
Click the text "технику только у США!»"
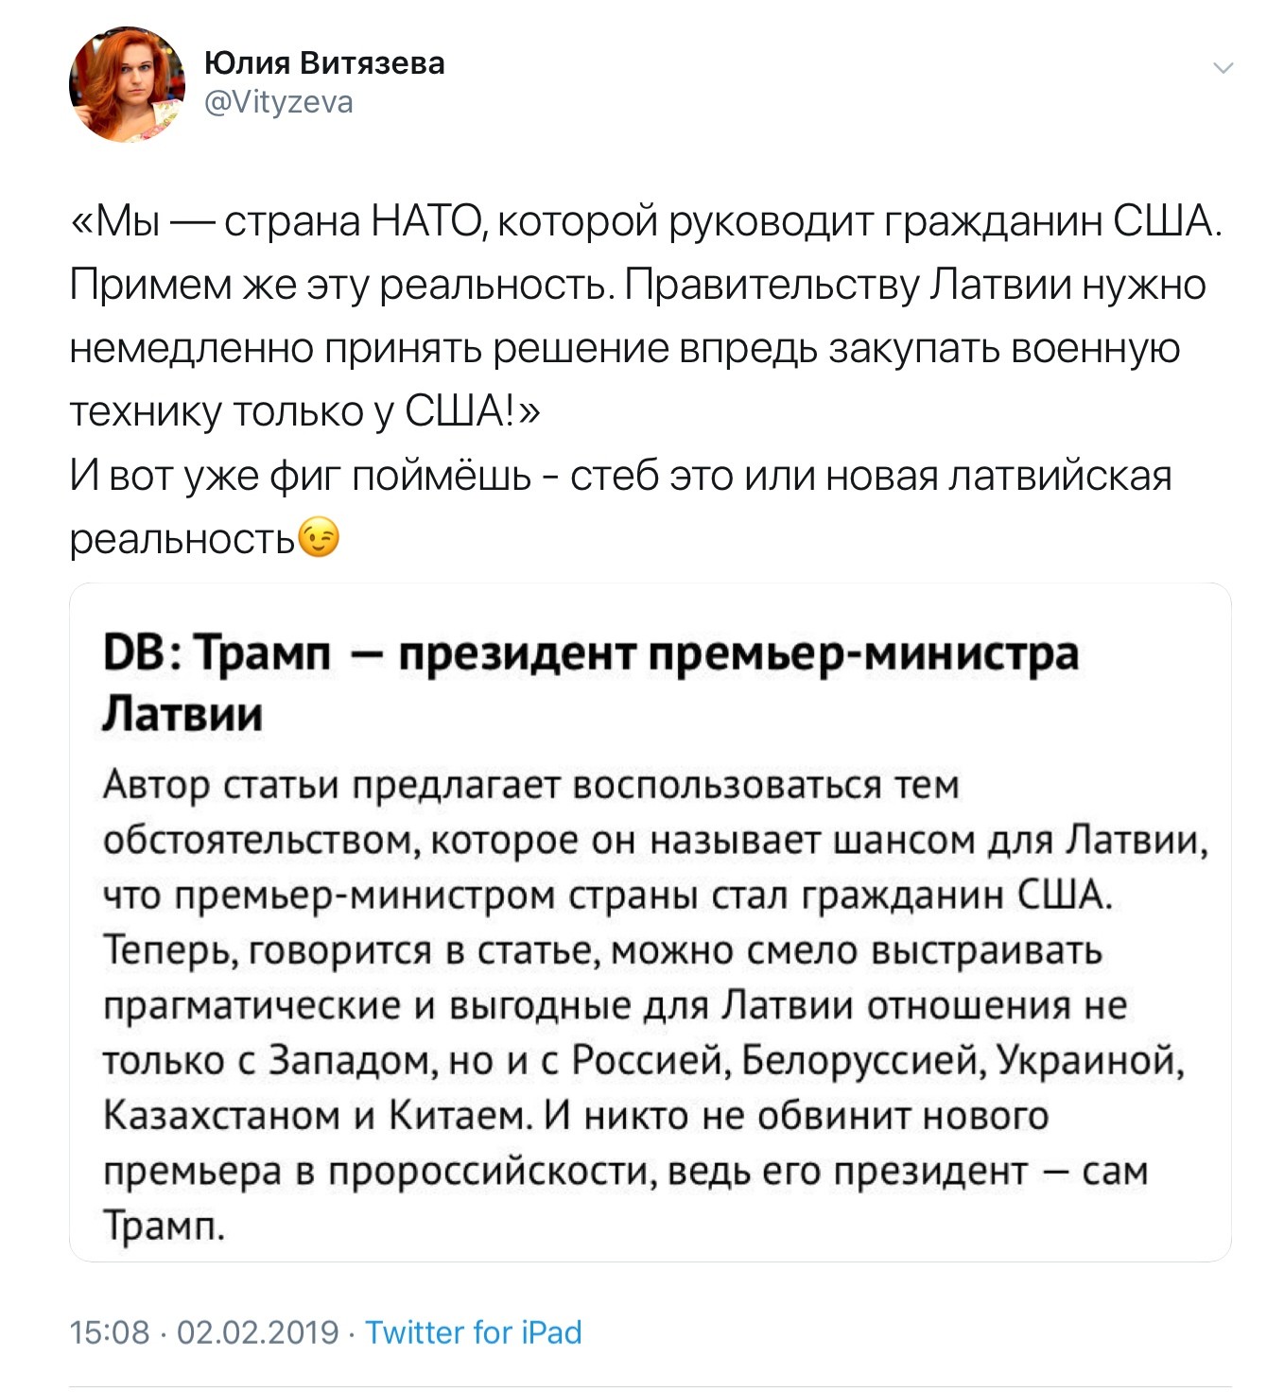point(306,411)
